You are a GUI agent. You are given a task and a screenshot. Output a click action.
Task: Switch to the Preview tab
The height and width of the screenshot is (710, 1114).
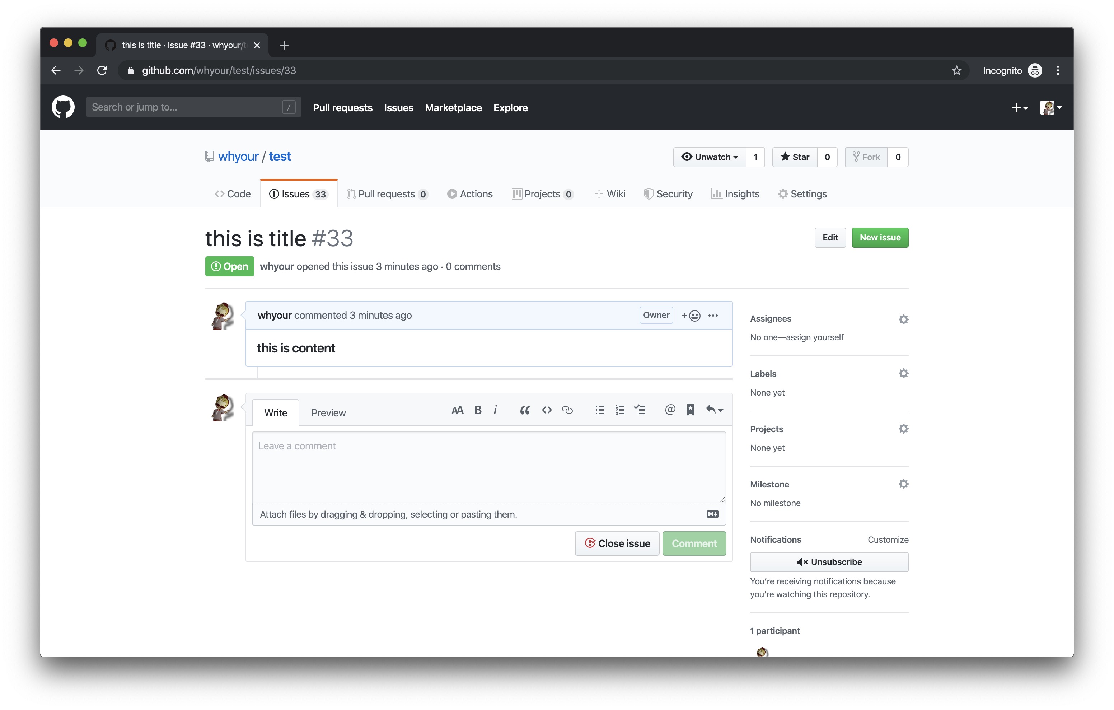[x=328, y=413]
